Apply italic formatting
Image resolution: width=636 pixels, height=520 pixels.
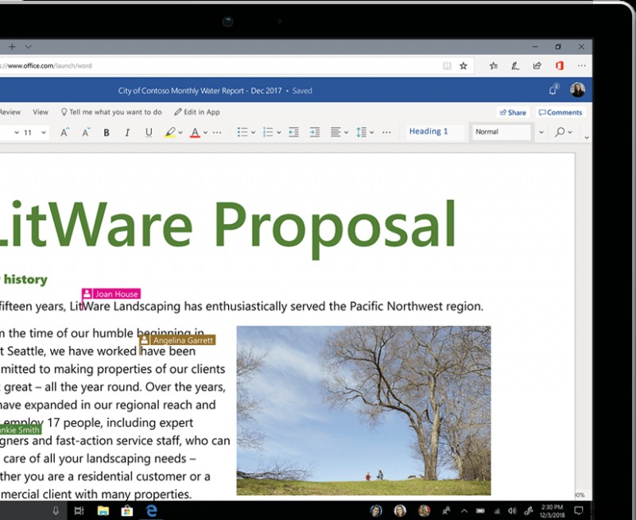coord(126,132)
